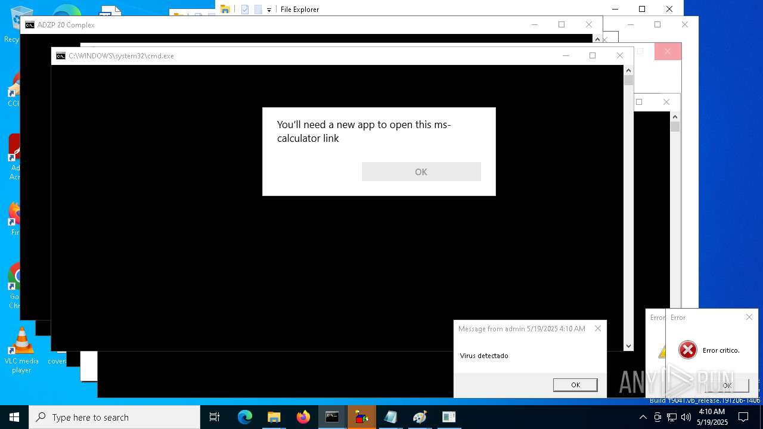Switch to the Command Prompt taskbar icon
763x429 pixels.
[x=332, y=417]
